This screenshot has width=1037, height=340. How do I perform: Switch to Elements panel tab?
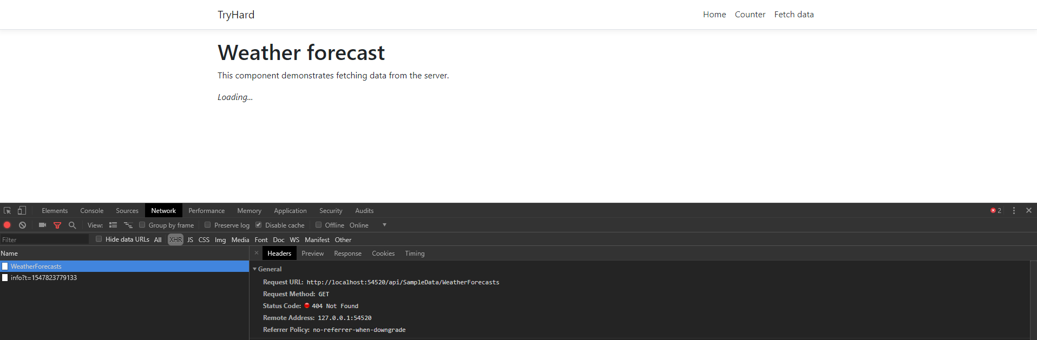(55, 211)
